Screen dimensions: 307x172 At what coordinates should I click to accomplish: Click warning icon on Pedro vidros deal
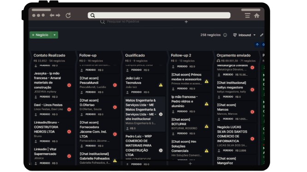(x=207, y=104)
